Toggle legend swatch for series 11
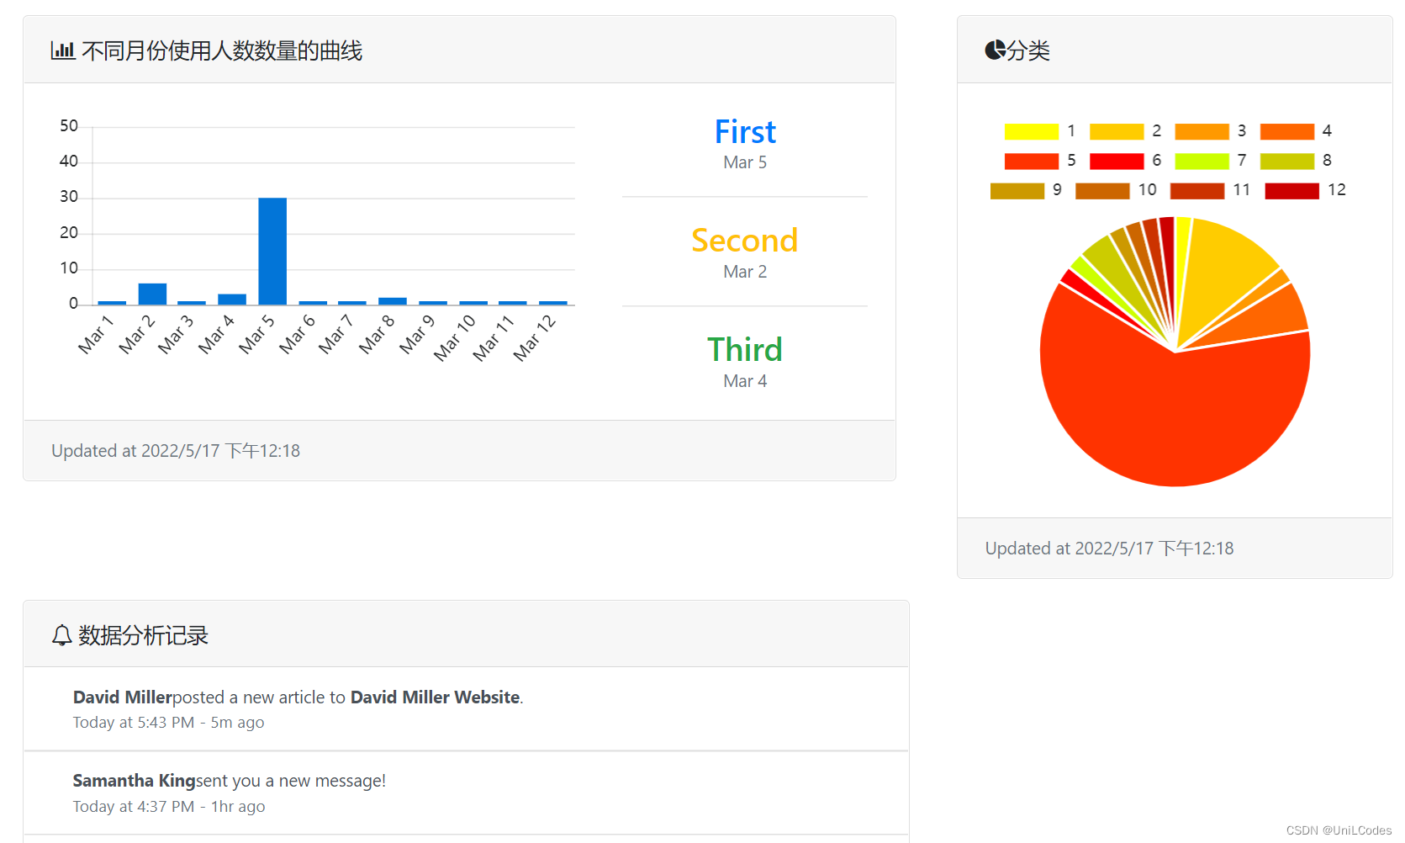Screen dimensions: 1405x843 pyautogui.click(x=1197, y=190)
